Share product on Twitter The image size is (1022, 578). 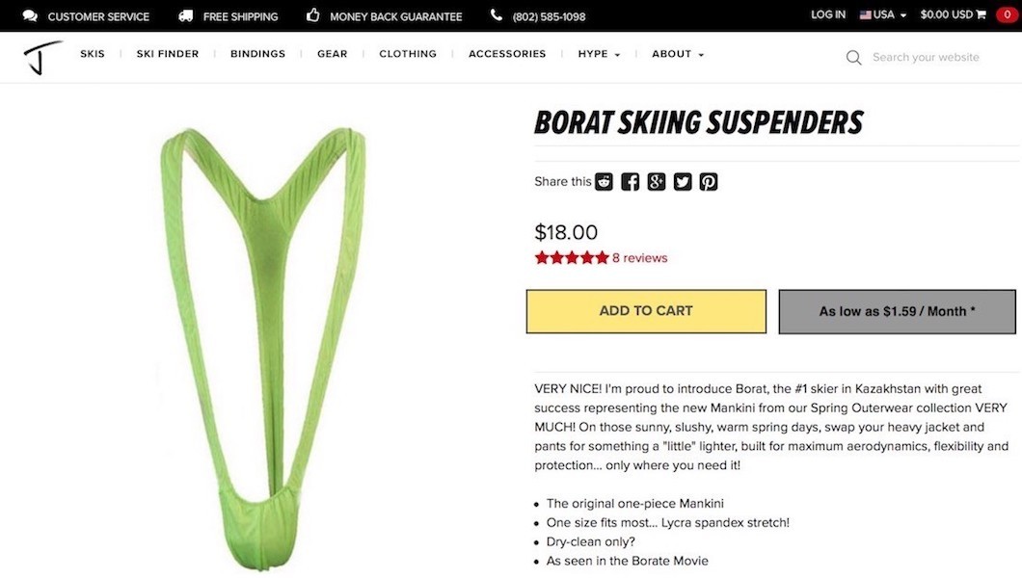[x=683, y=182]
